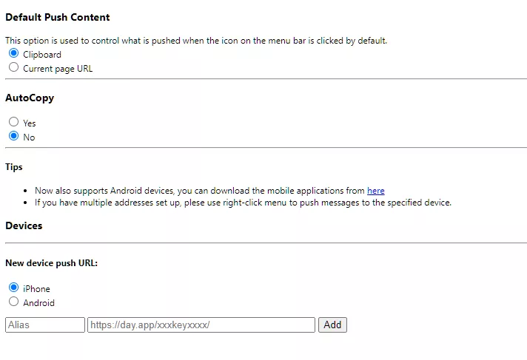Click the 'AutoCopy' section heading

(30, 98)
